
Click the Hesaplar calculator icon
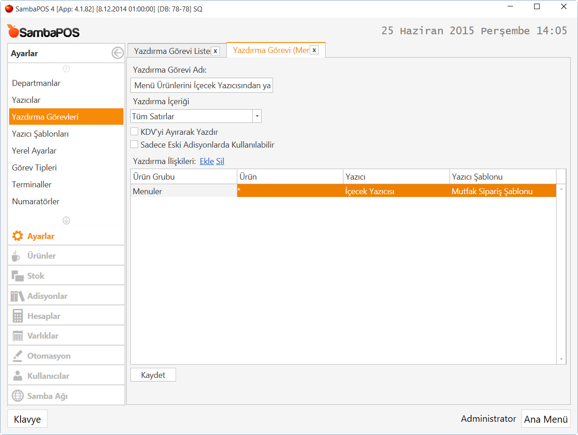coord(17,316)
